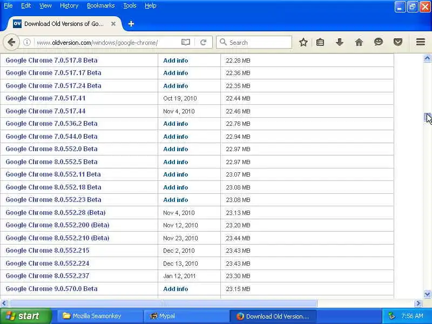The image size is (432, 324).
Task: Open the hamburger menu
Action: (421, 42)
